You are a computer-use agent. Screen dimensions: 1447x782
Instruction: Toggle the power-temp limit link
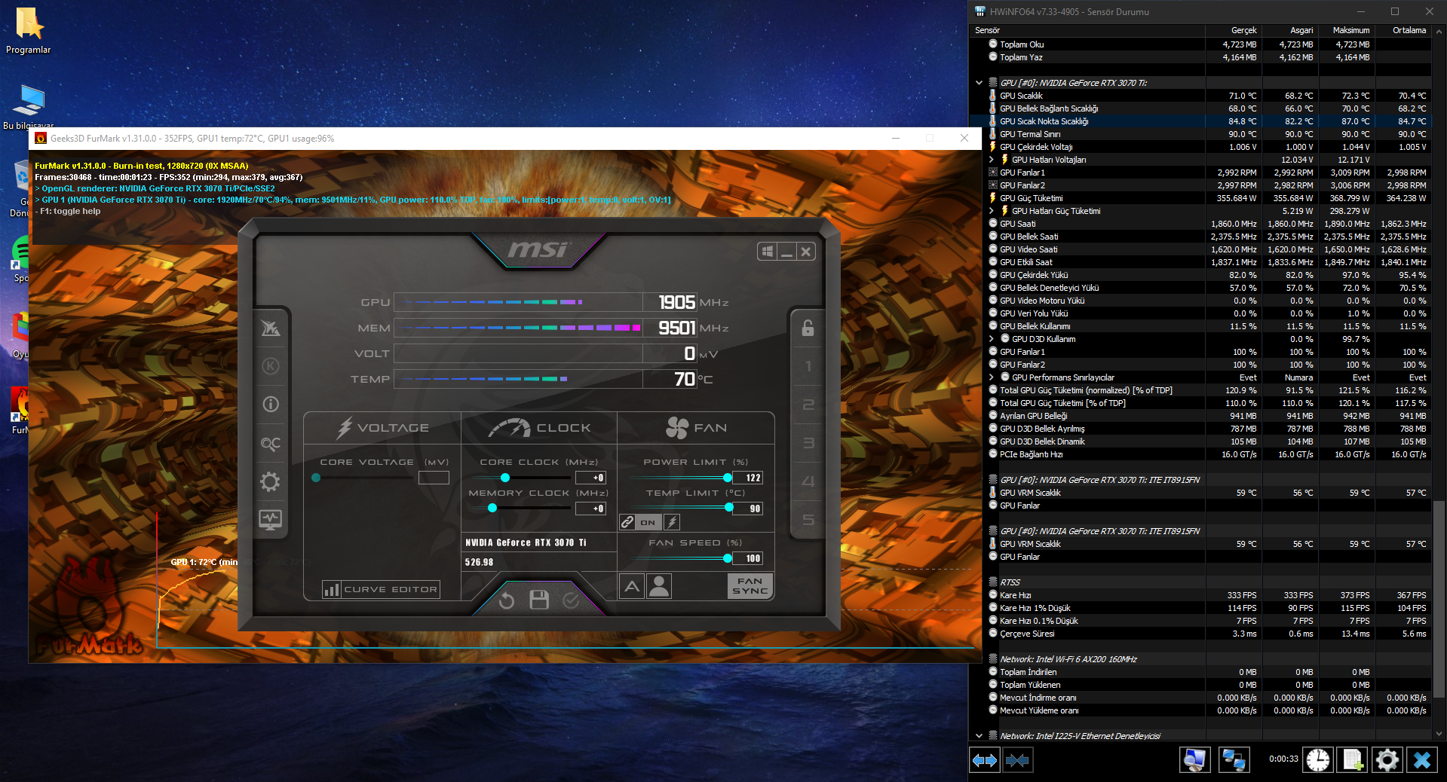tap(627, 522)
